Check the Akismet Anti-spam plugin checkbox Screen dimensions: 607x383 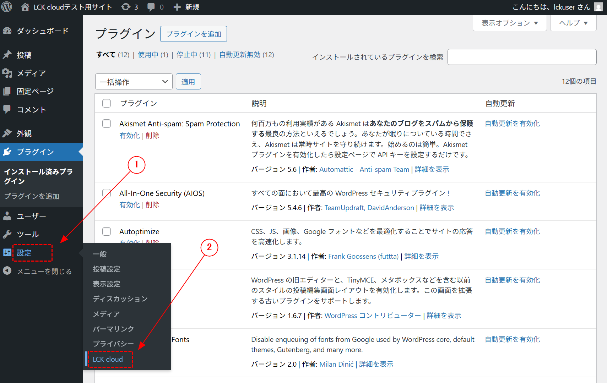(107, 124)
